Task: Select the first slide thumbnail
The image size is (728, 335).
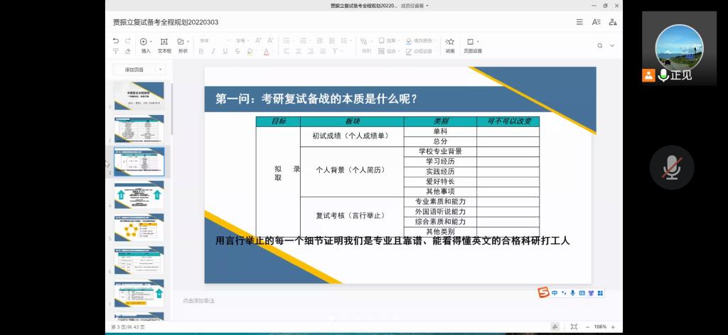Action: click(x=139, y=96)
